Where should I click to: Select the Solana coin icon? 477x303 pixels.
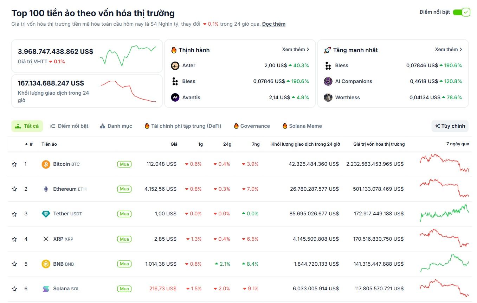coord(45,289)
